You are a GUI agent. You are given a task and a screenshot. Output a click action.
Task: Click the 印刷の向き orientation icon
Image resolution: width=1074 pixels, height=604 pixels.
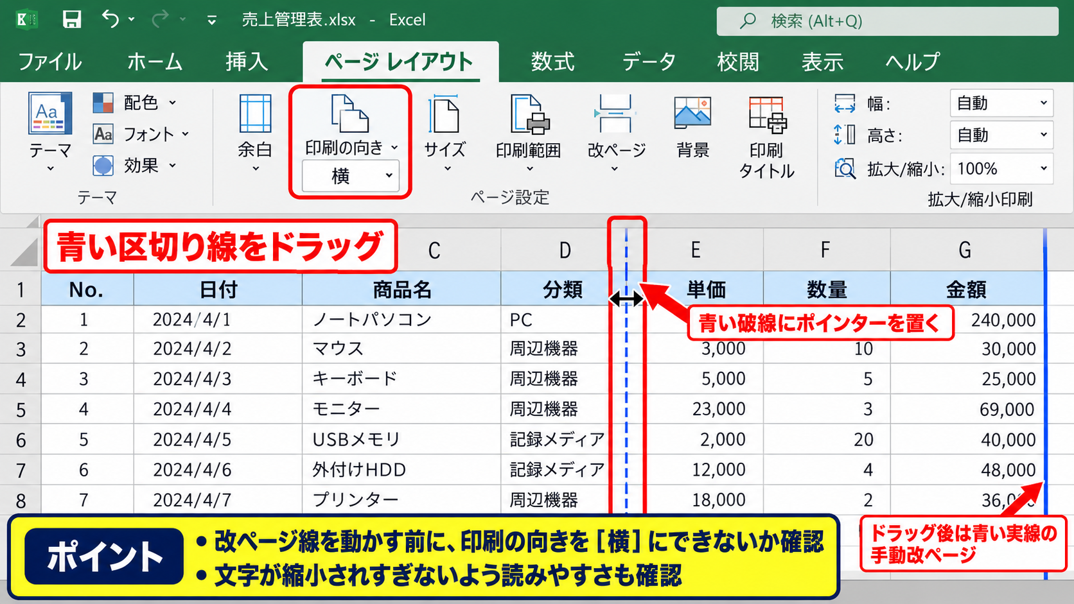[350, 113]
